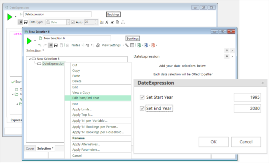Uncheck the Auto checkbox in DateExpression window

pos(72,22)
